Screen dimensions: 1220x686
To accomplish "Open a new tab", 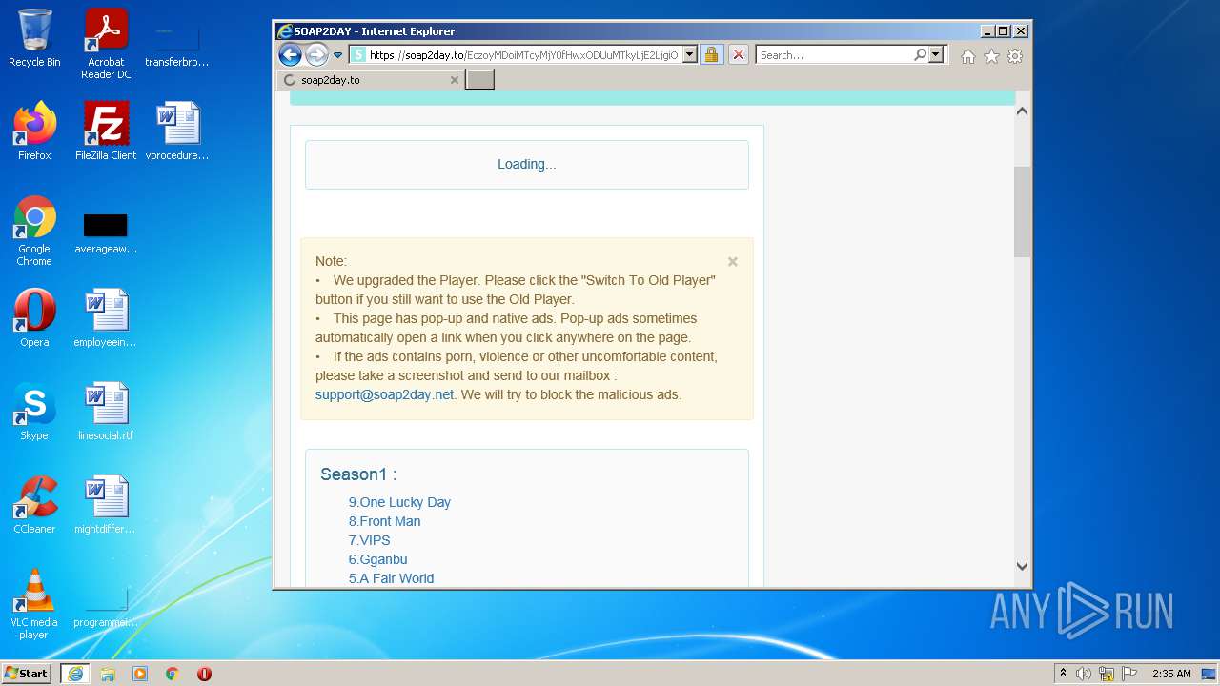I will (479, 80).
